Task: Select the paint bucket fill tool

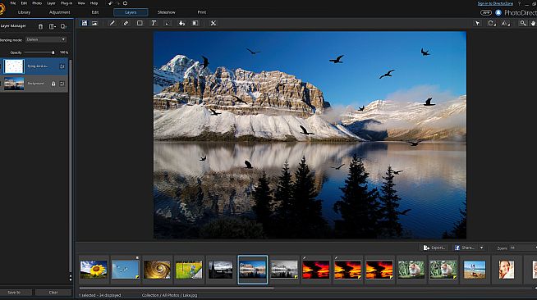Action: 181,23
